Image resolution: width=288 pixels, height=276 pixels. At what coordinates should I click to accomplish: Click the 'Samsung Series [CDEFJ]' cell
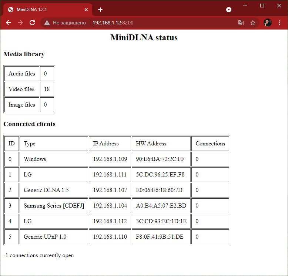(x=54, y=206)
